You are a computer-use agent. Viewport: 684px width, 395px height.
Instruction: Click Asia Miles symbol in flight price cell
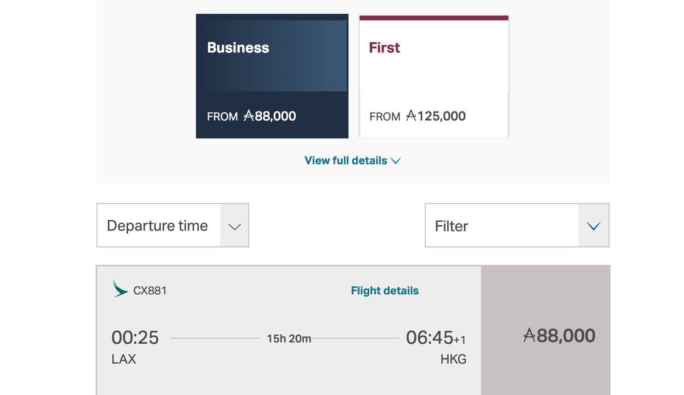point(530,336)
